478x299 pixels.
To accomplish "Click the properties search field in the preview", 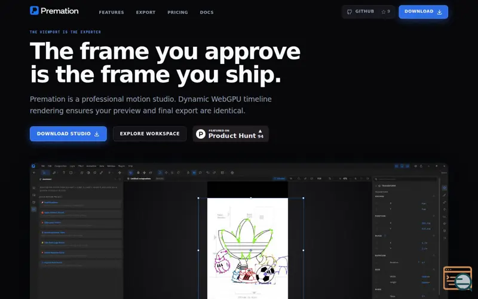I will (x=405, y=179).
